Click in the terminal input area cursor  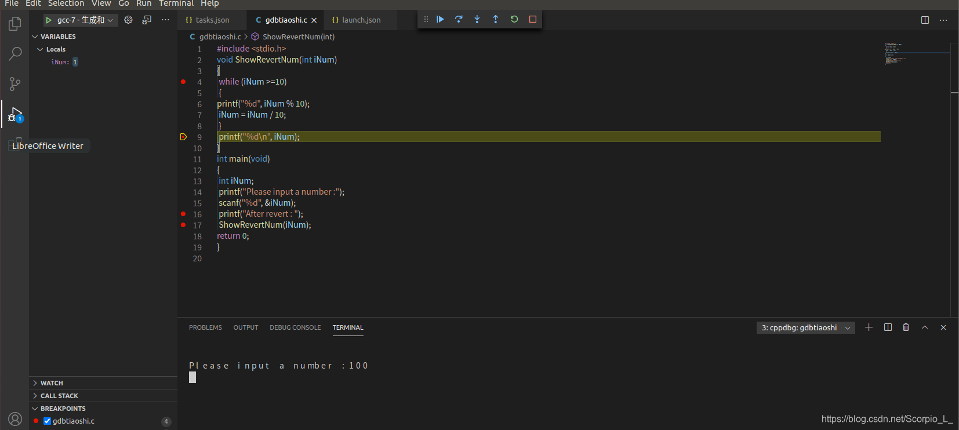click(192, 377)
